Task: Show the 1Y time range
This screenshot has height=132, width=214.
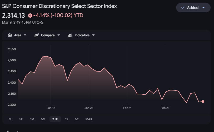Action: point(67,119)
